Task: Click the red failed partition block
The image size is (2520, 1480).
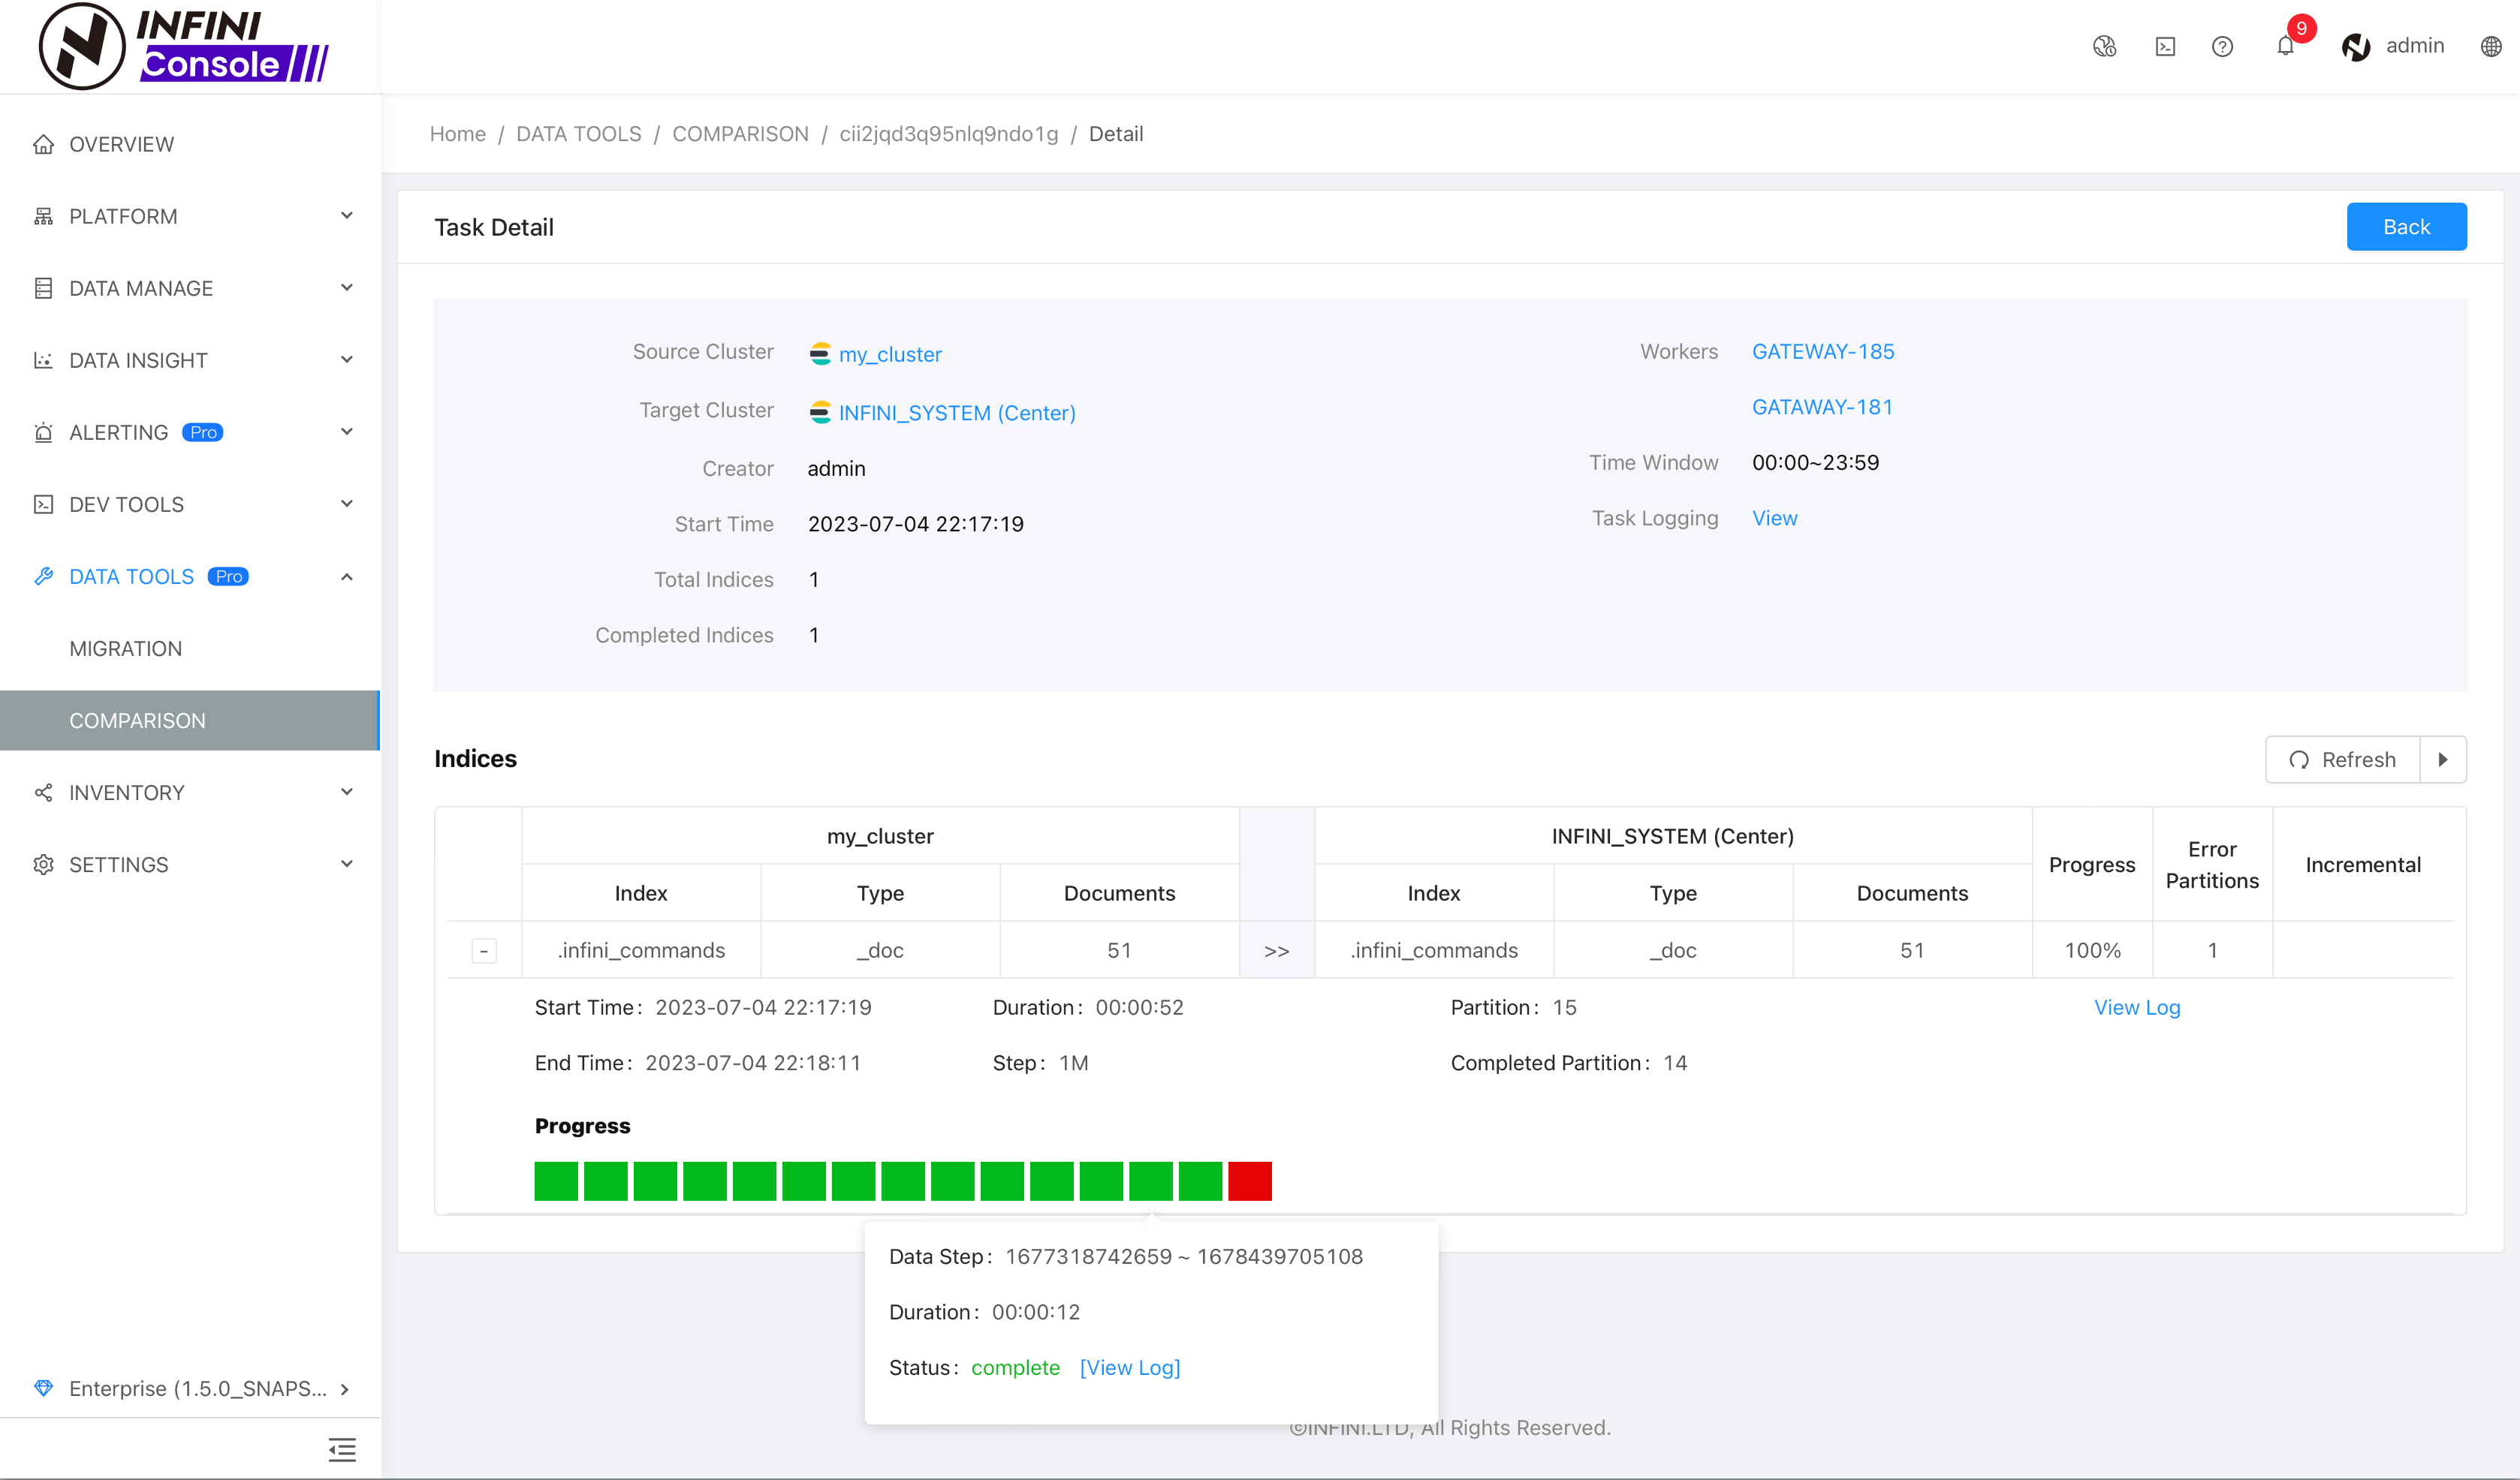Action: tap(1250, 1181)
